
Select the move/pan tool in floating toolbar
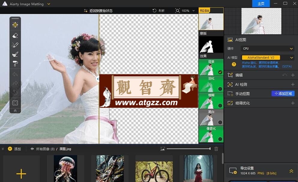[15, 25]
